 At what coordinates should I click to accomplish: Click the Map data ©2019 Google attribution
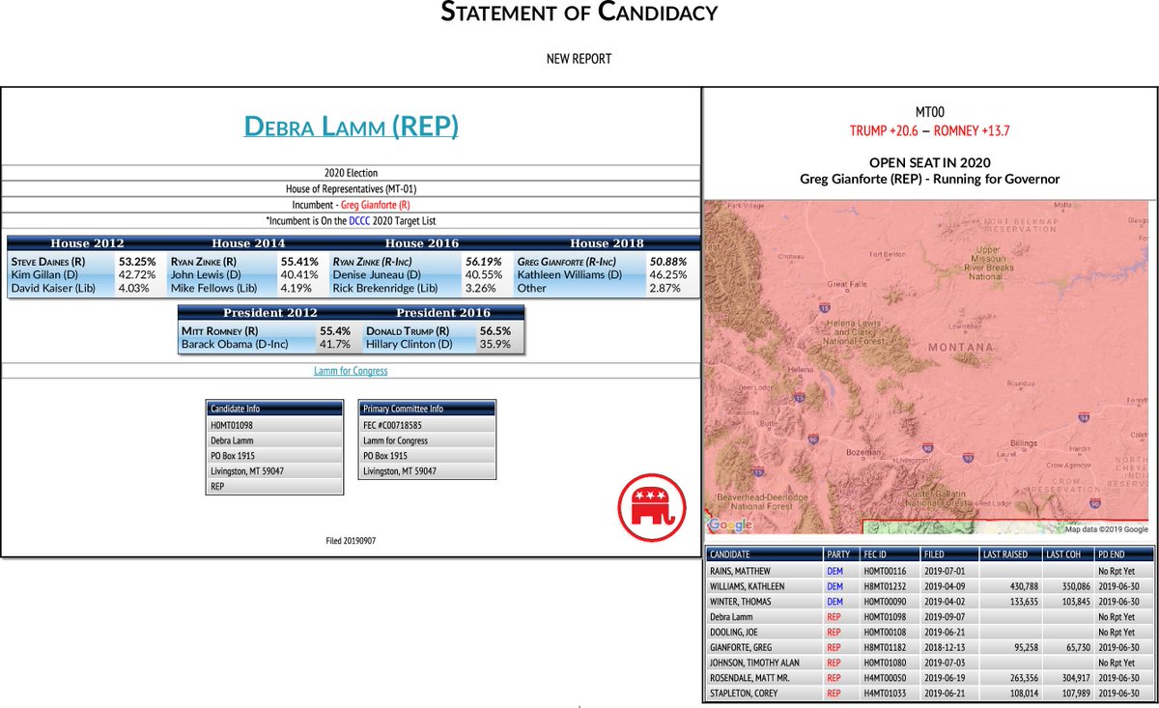pos(1107,529)
